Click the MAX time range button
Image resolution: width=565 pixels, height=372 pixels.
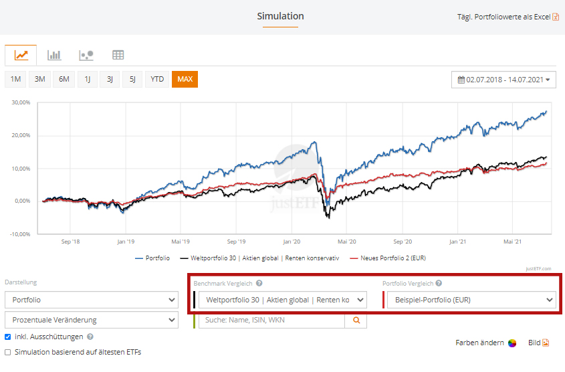point(185,79)
